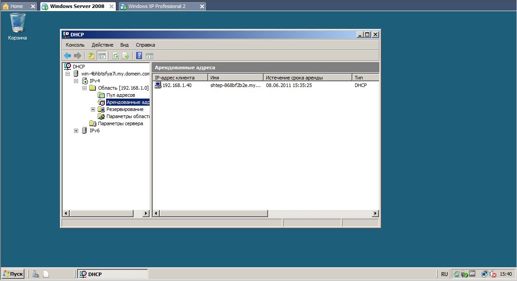Click tree pane scrollbar left arrow
Screen dimensions: 517x281
(x=66, y=214)
